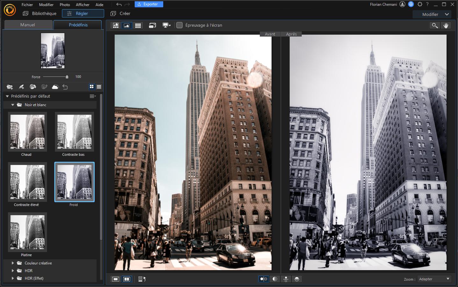Select left-right split compare layout
Image resolution: width=458 pixels, height=287 pixels.
275,279
